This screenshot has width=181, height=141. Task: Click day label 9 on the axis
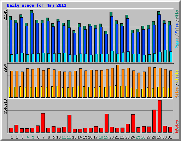tap(54, 137)
